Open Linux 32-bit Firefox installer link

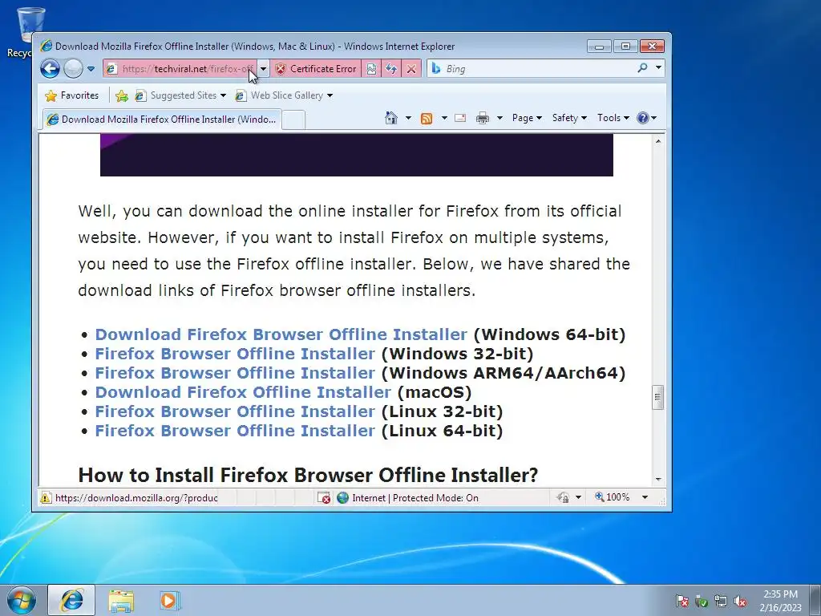235,411
